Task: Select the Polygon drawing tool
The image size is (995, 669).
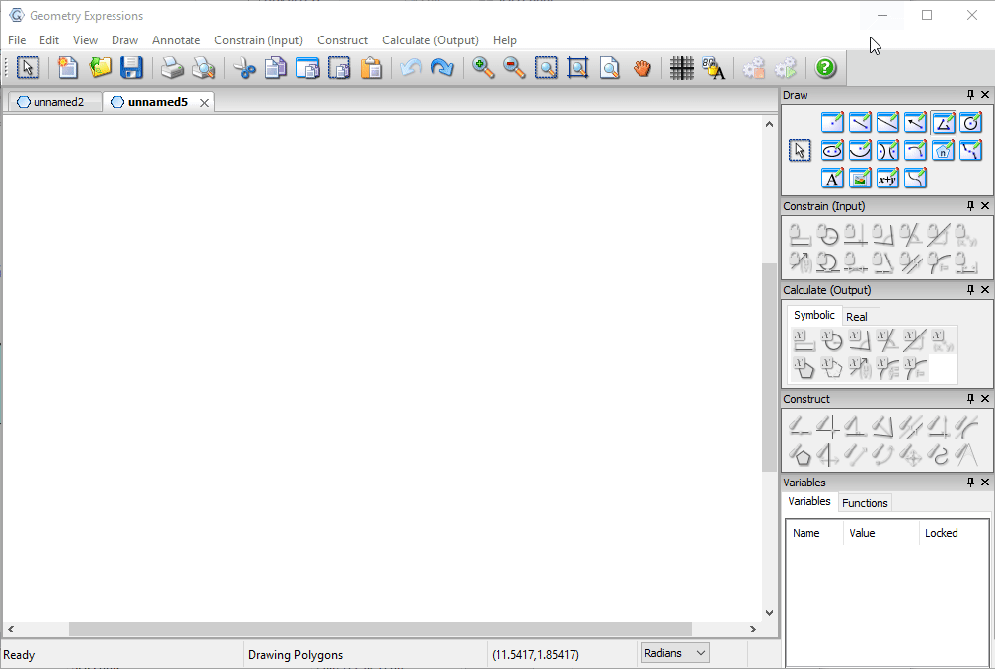Action: coord(943,123)
